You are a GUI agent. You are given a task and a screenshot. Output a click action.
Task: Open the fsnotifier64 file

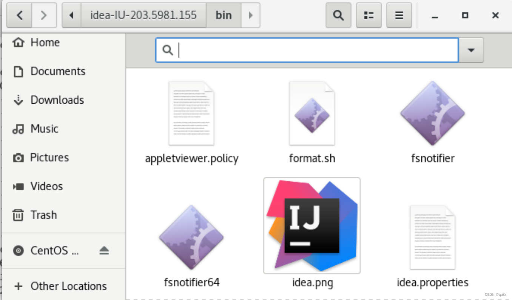(x=191, y=237)
